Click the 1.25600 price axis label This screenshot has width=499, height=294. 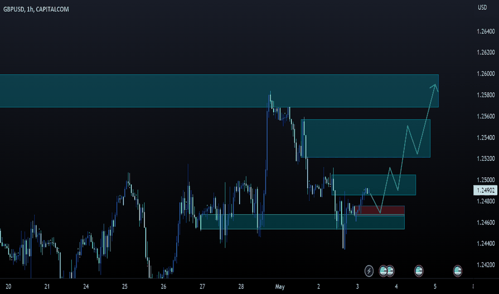pyautogui.click(x=486, y=117)
